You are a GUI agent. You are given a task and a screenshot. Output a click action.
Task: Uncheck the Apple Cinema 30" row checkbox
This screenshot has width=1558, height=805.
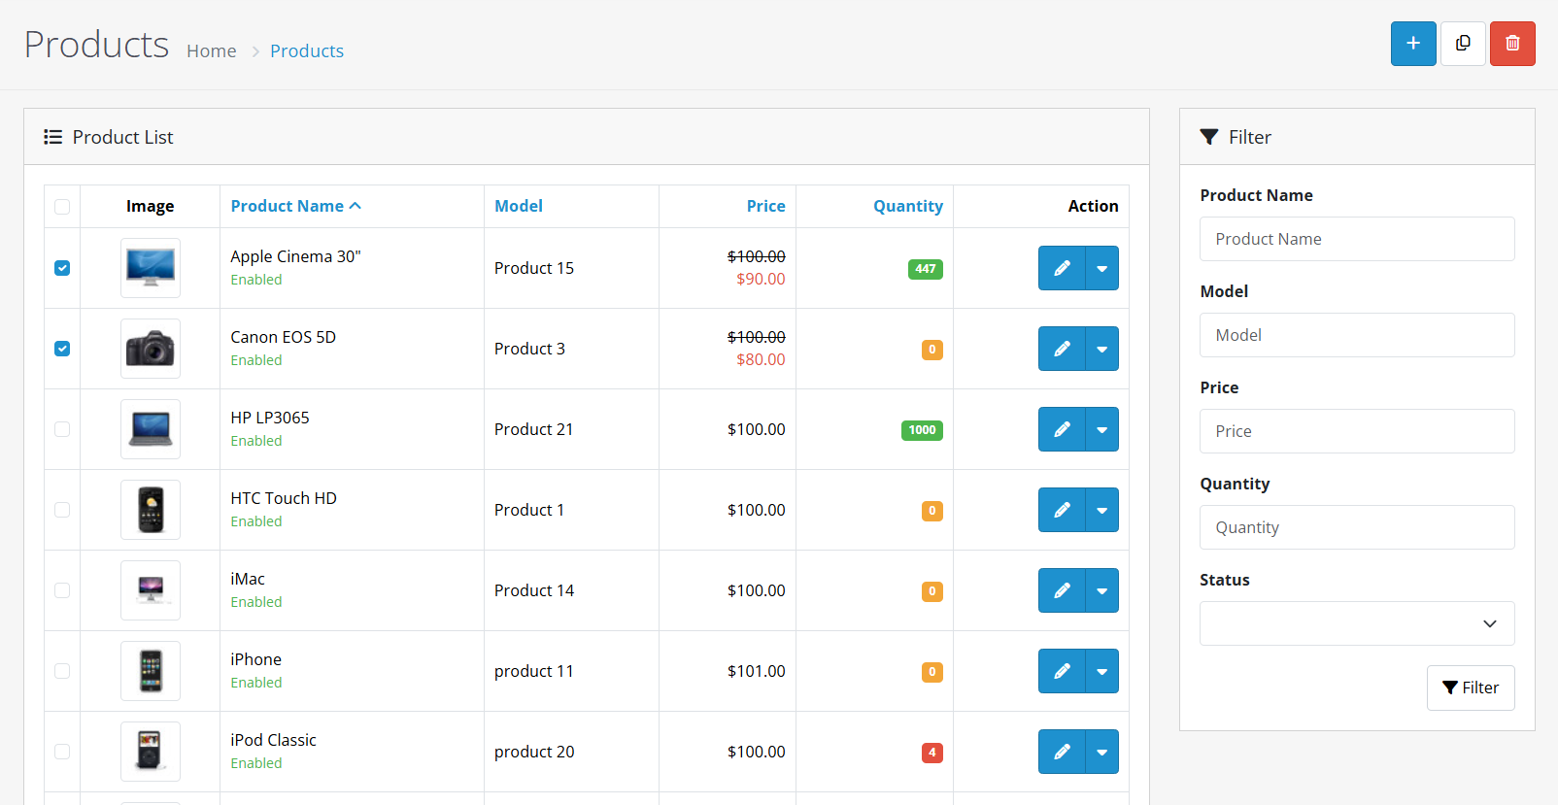tap(62, 268)
